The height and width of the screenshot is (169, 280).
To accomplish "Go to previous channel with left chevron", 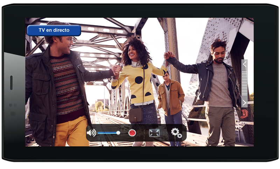I will (x=244, y=64).
